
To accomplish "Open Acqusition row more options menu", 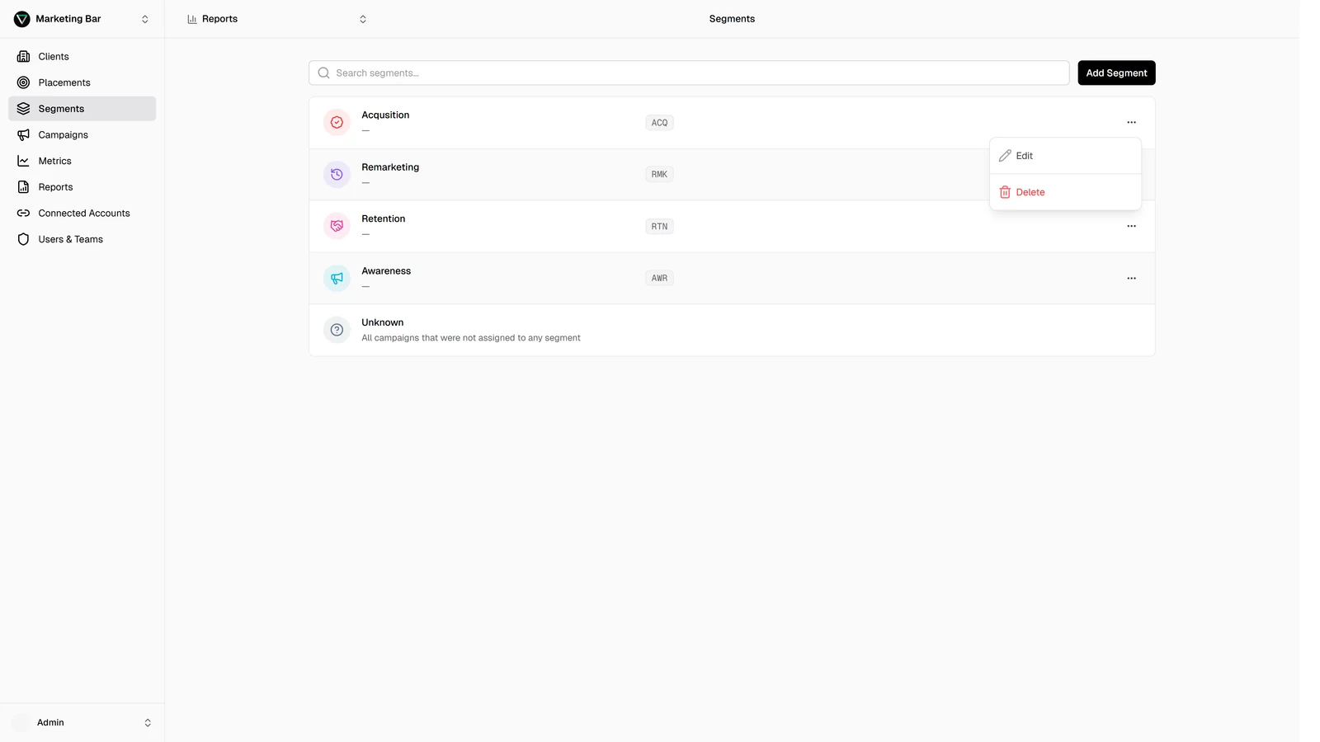I will (1131, 123).
